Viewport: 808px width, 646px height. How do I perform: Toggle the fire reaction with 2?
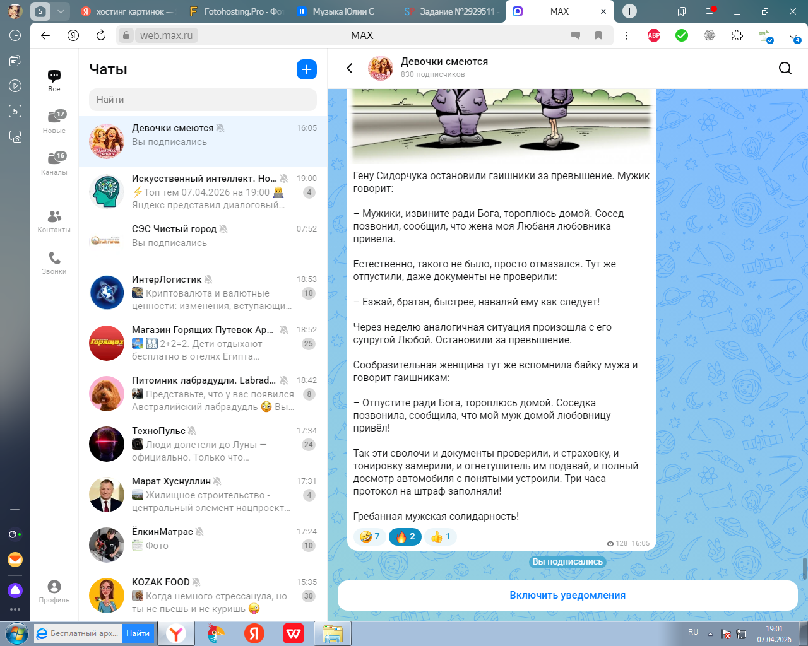(x=405, y=537)
